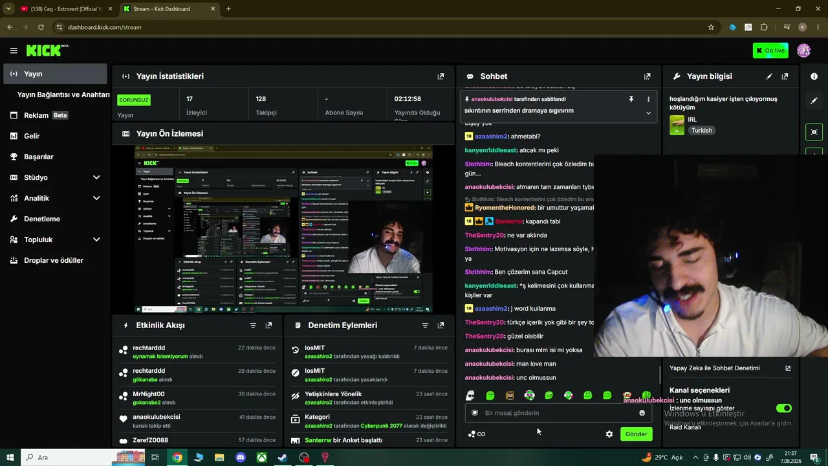Click the MrNight00 activity row
This screenshot has width=828, height=466.
pyautogui.click(x=197, y=398)
